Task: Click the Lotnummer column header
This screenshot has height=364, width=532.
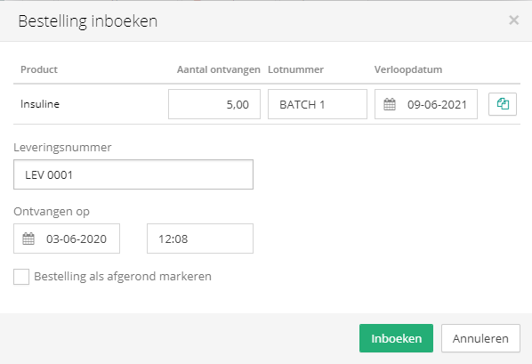Action: [x=295, y=69]
